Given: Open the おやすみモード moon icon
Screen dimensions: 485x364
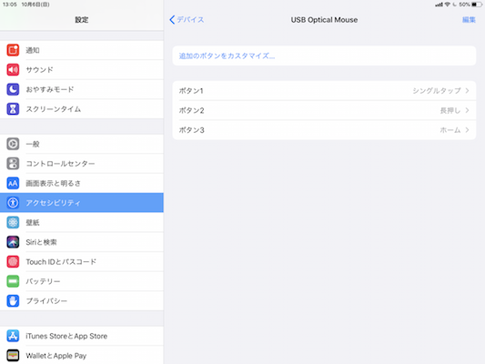Looking at the screenshot, I should click(x=13, y=89).
